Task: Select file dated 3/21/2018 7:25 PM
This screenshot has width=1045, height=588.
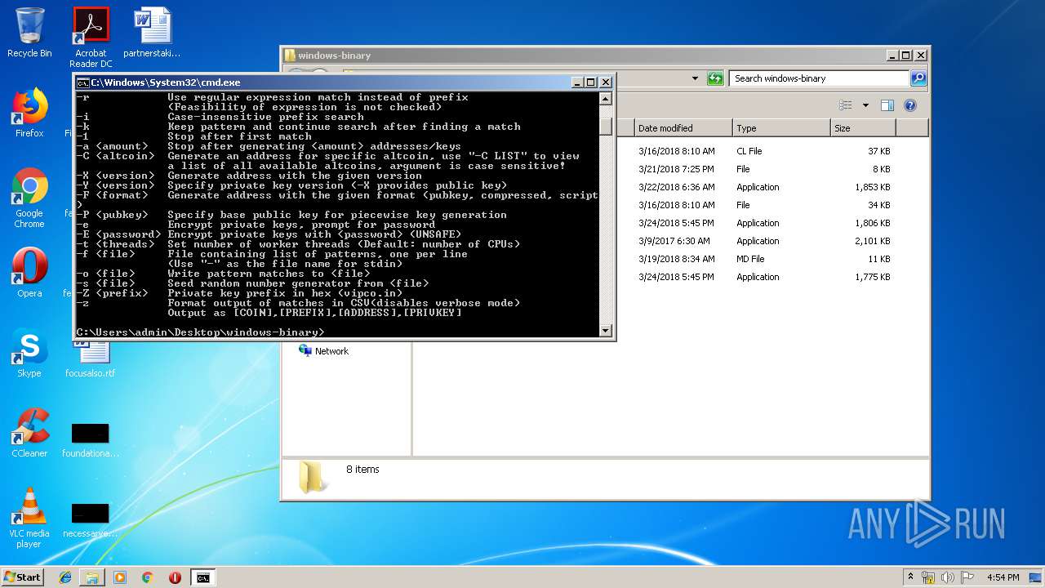Action: (669, 169)
